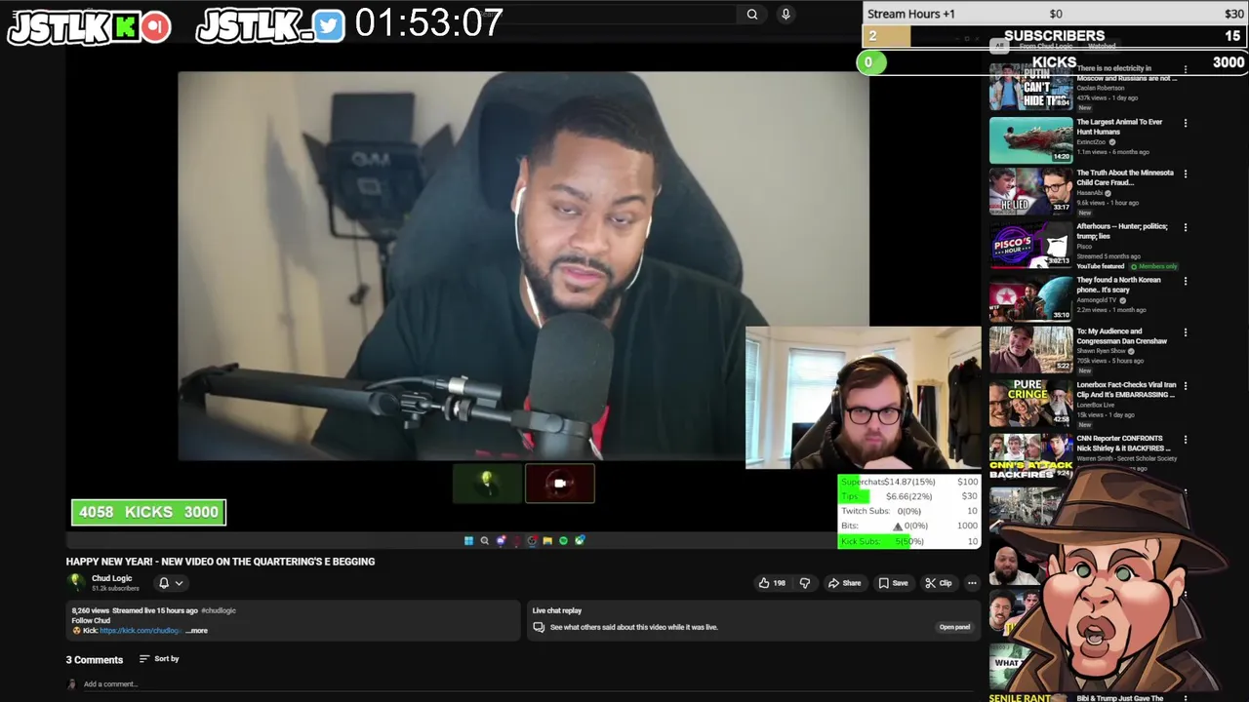Click the voice search microphone icon
1249x702 pixels.
click(x=786, y=14)
